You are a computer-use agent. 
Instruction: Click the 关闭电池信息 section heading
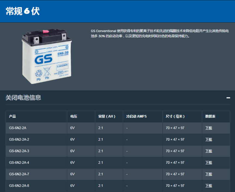pos(23,98)
